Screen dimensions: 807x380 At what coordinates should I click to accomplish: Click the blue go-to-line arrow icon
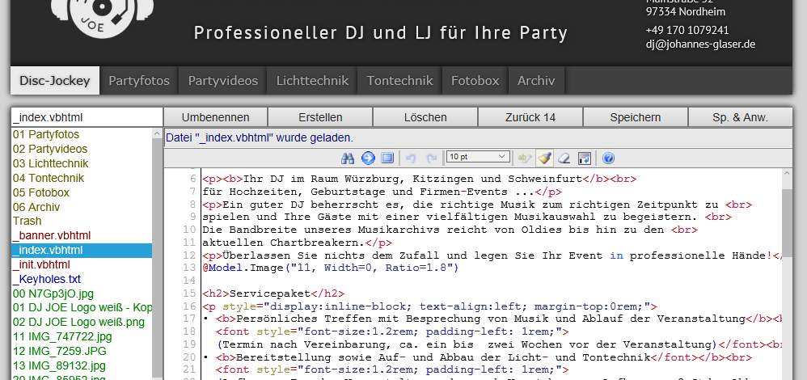368,158
